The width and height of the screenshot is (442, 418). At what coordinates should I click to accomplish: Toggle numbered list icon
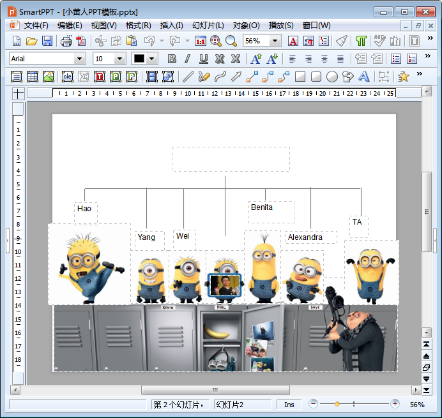[x=412, y=59]
